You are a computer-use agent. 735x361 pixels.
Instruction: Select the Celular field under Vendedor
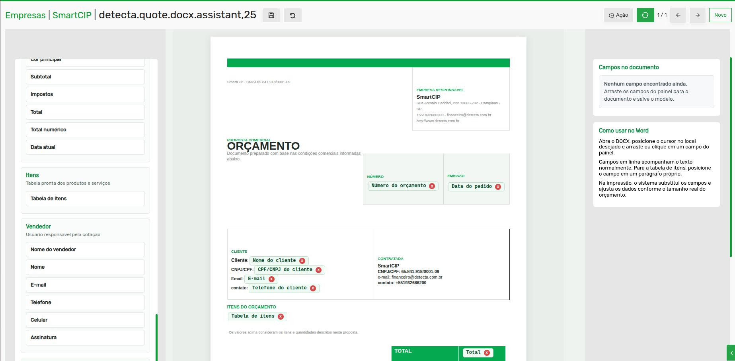pos(85,320)
